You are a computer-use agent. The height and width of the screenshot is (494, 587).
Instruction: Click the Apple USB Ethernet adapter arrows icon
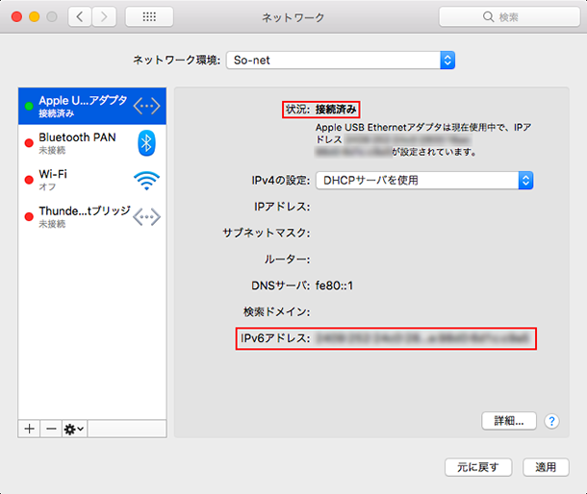click(146, 105)
